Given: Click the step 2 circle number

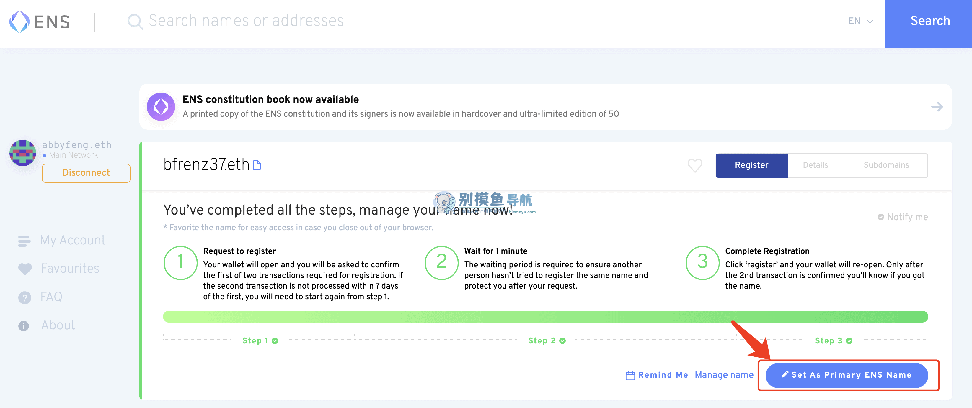Looking at the screenshot, I should [x=441, y=263].
